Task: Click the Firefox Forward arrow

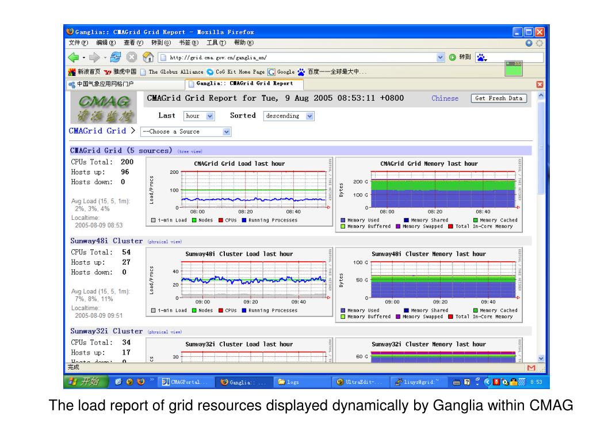Action: [94, 58]
